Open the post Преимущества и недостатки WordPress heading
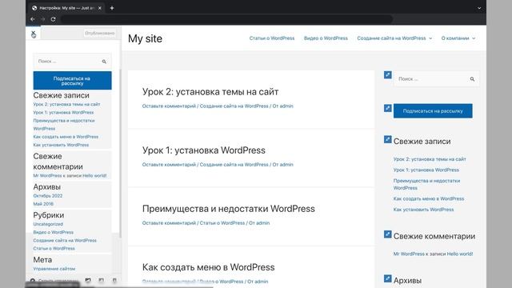The width and height of the screenshot is (512, 288). 229,209
